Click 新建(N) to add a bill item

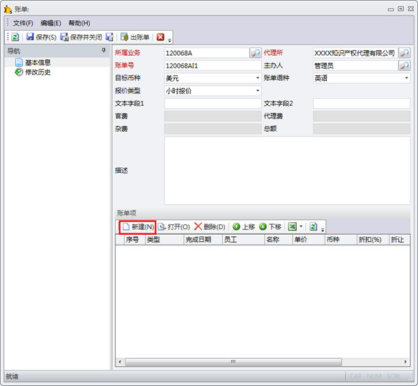click(138, 227)
